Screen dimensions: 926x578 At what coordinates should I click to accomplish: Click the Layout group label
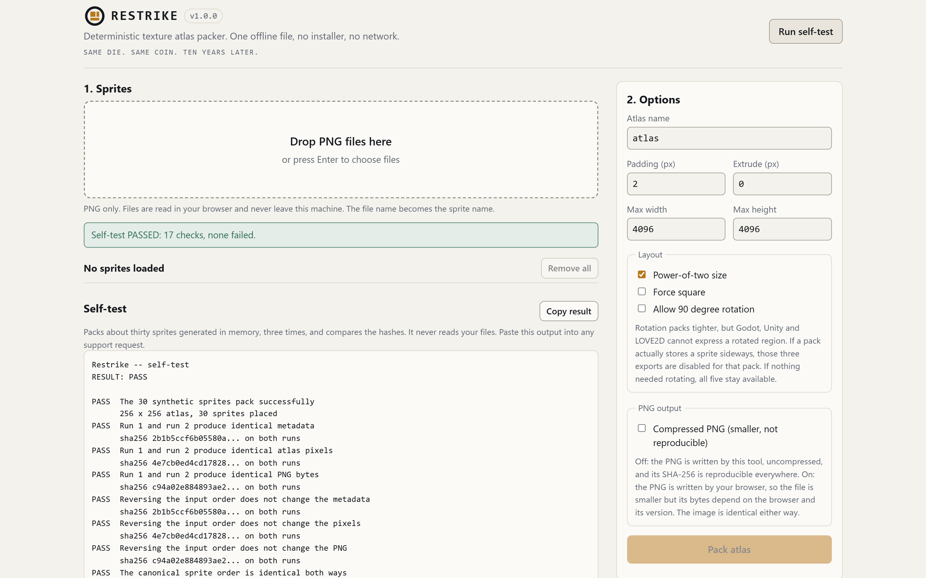(650, 255)
